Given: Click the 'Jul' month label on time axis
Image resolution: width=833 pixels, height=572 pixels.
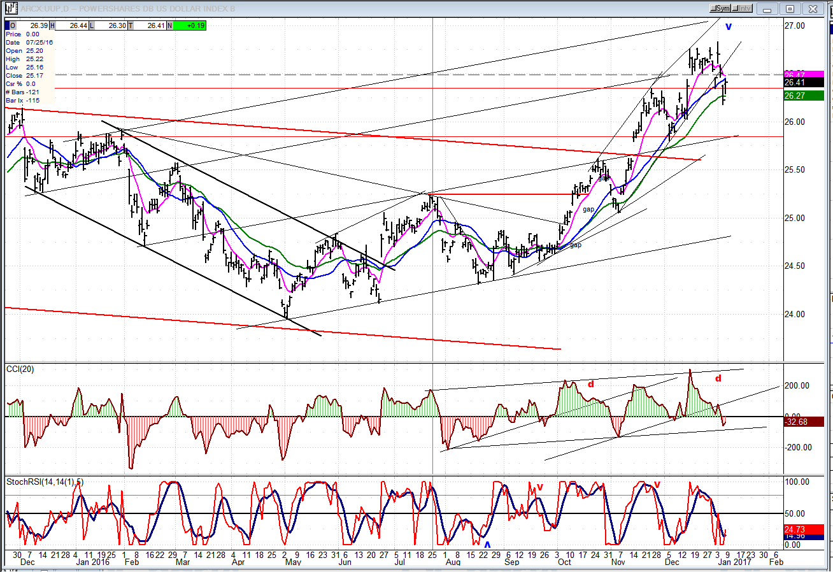Looking at the screenshot, I should pyautogui.click(x=400, y=563).
